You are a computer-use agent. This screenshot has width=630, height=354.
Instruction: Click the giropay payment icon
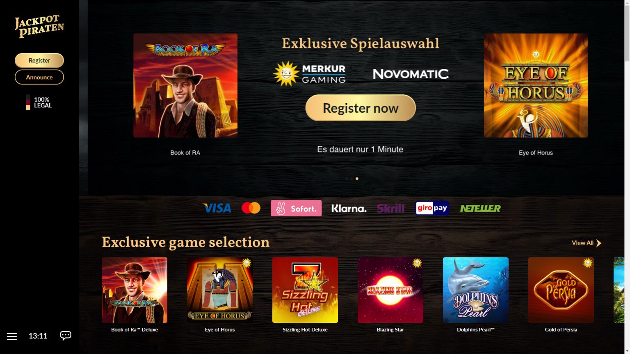432,208
